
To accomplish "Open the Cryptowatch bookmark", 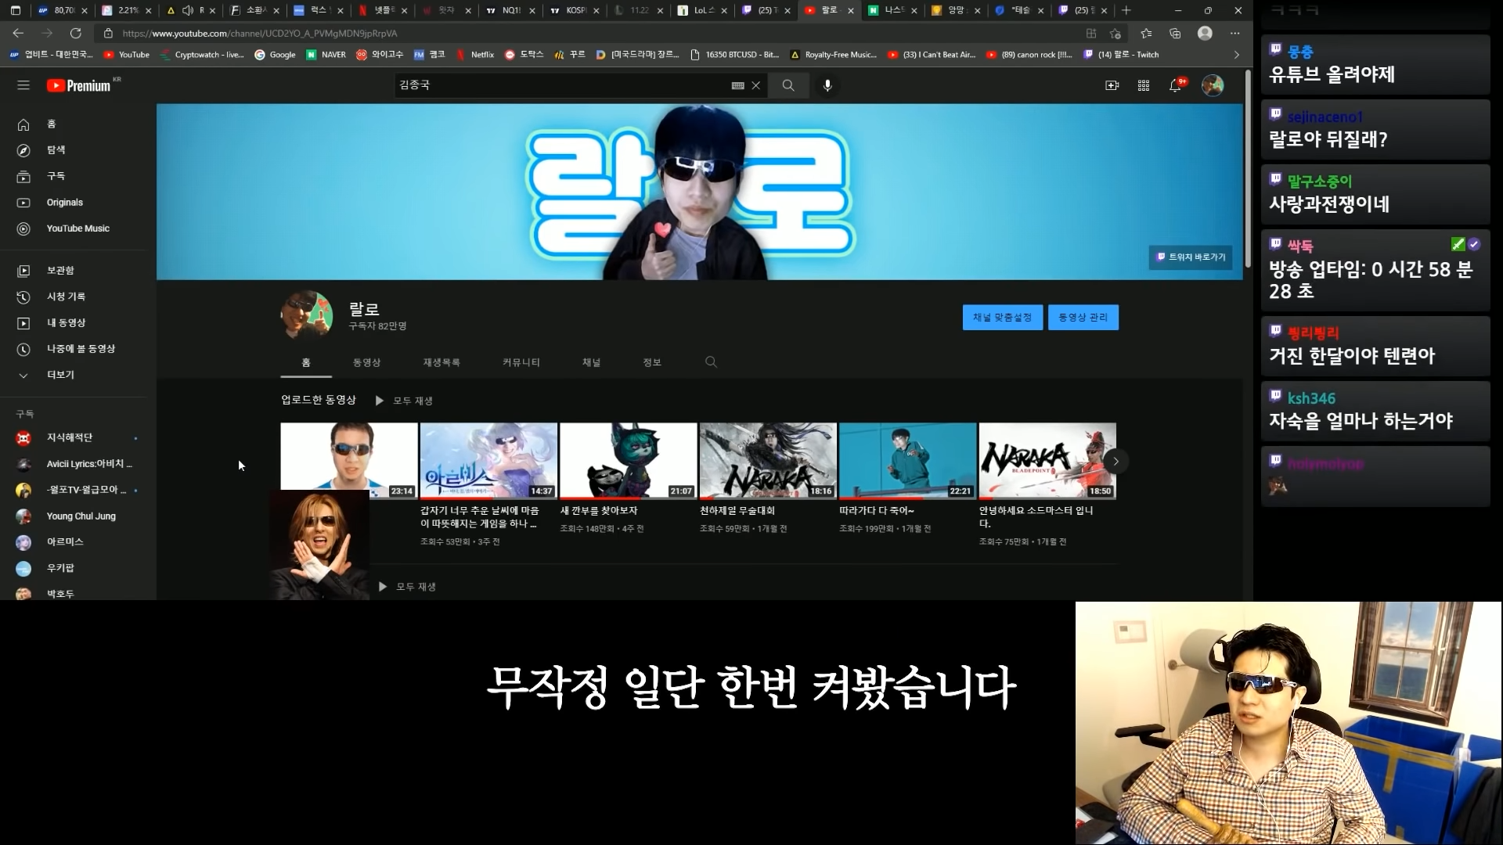I will [x=202, y=55].
